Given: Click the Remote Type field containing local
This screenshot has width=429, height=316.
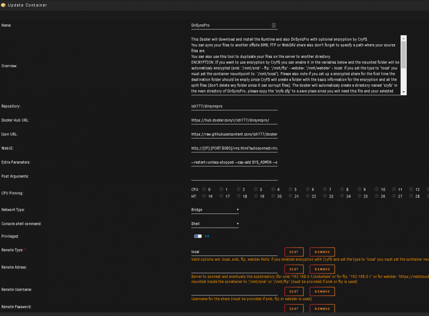Looking at the screenshot, I should point(234,252).
